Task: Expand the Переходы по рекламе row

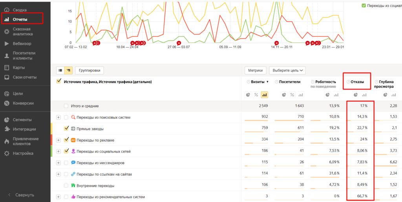Action: click(58, 140)
